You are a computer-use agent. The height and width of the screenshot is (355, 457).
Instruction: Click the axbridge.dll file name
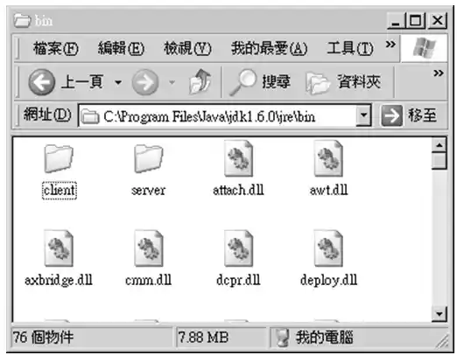(x=59, y=281)
